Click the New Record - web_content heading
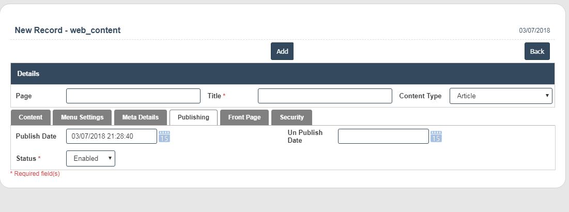Screen dimensions: 569x212 (68, 31)
